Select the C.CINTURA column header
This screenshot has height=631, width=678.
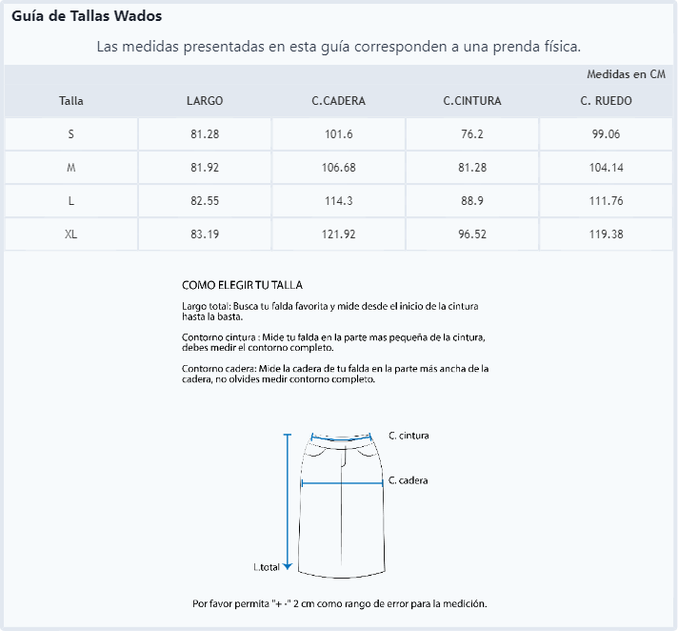coord(472,101)
